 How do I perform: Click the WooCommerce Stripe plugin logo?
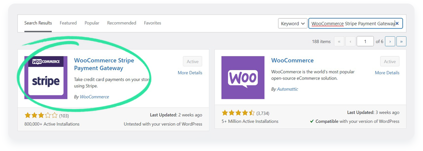click(46, 77)
